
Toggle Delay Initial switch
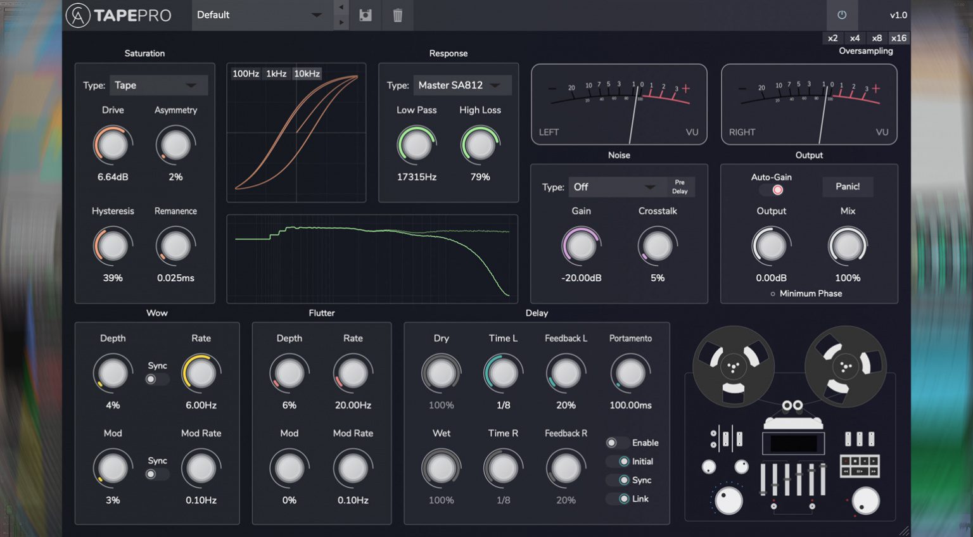tap(618, 462)
